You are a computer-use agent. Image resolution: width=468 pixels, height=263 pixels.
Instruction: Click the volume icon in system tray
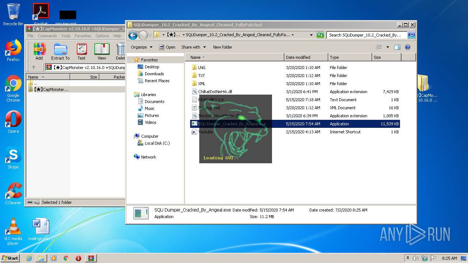[x=416, y=258]
